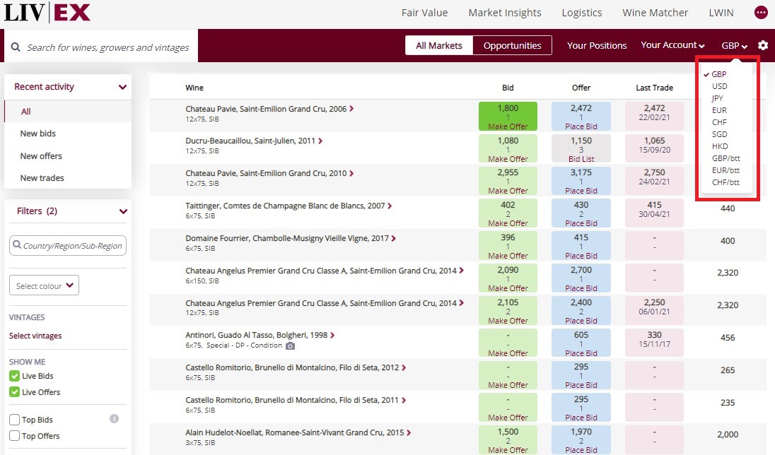Screen dimensions: 775x455
Task: Place Bid on Antinori Guado Al Tasso offer 605
Action: pos(581,353)
